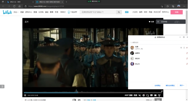Enter web fullscreen mode

pyautogui.click(x=155, y=95)
